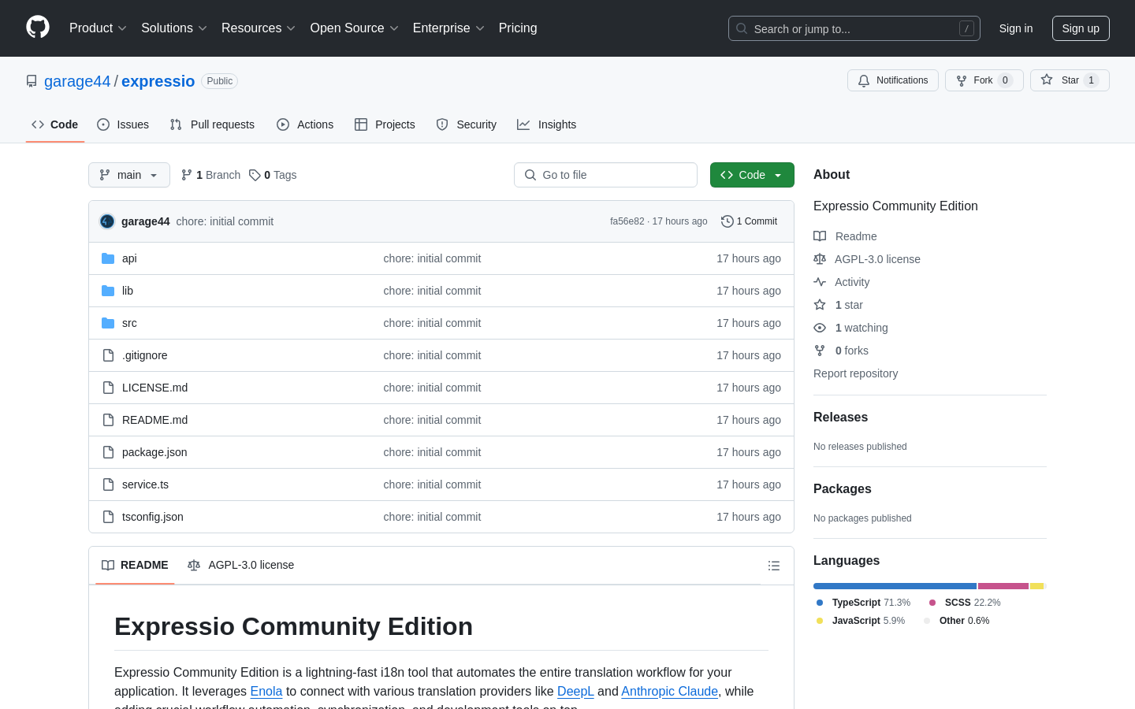Click the service.ts file icon
1135x709 pixels.
pos(108,484)
